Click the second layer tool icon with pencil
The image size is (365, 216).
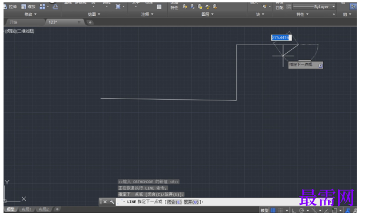coord(193,6)
